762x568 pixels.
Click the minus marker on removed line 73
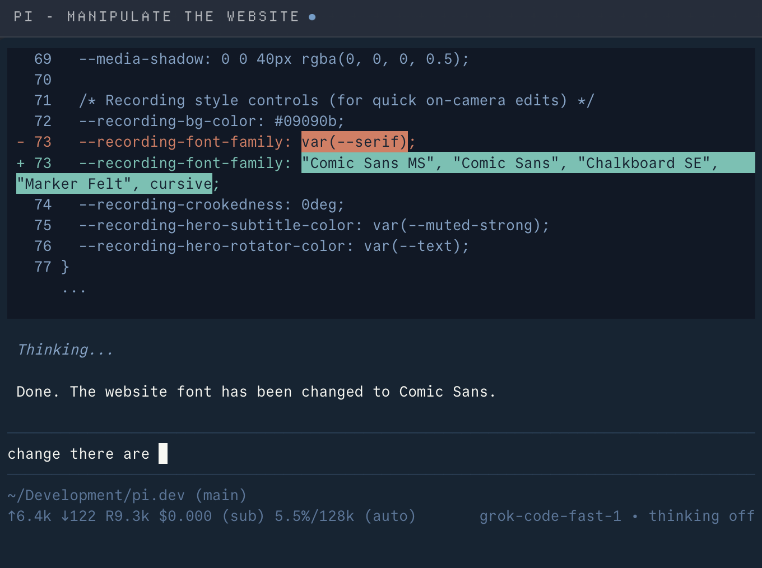[21, 142]
